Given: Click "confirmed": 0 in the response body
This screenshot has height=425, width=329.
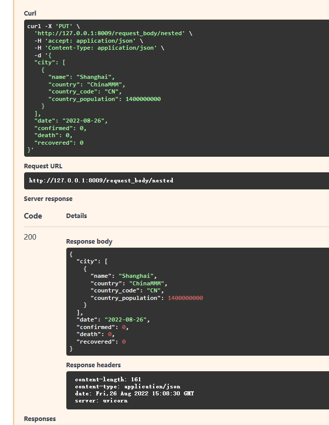Looking at the screenshot, I should pos(102,327).
